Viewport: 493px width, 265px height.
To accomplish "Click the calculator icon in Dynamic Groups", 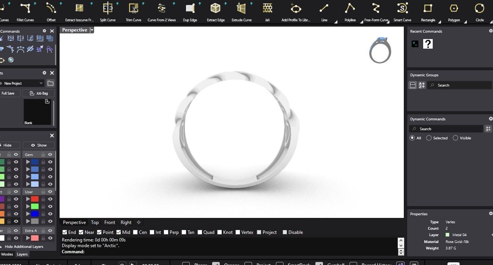I will pos(413,85).
